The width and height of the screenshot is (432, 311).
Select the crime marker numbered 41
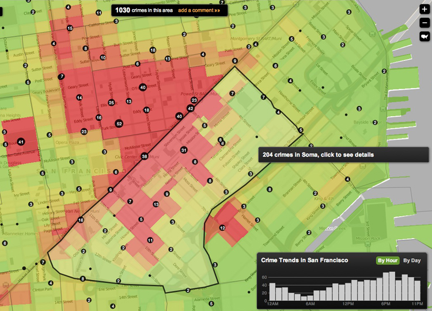point(21,141)
